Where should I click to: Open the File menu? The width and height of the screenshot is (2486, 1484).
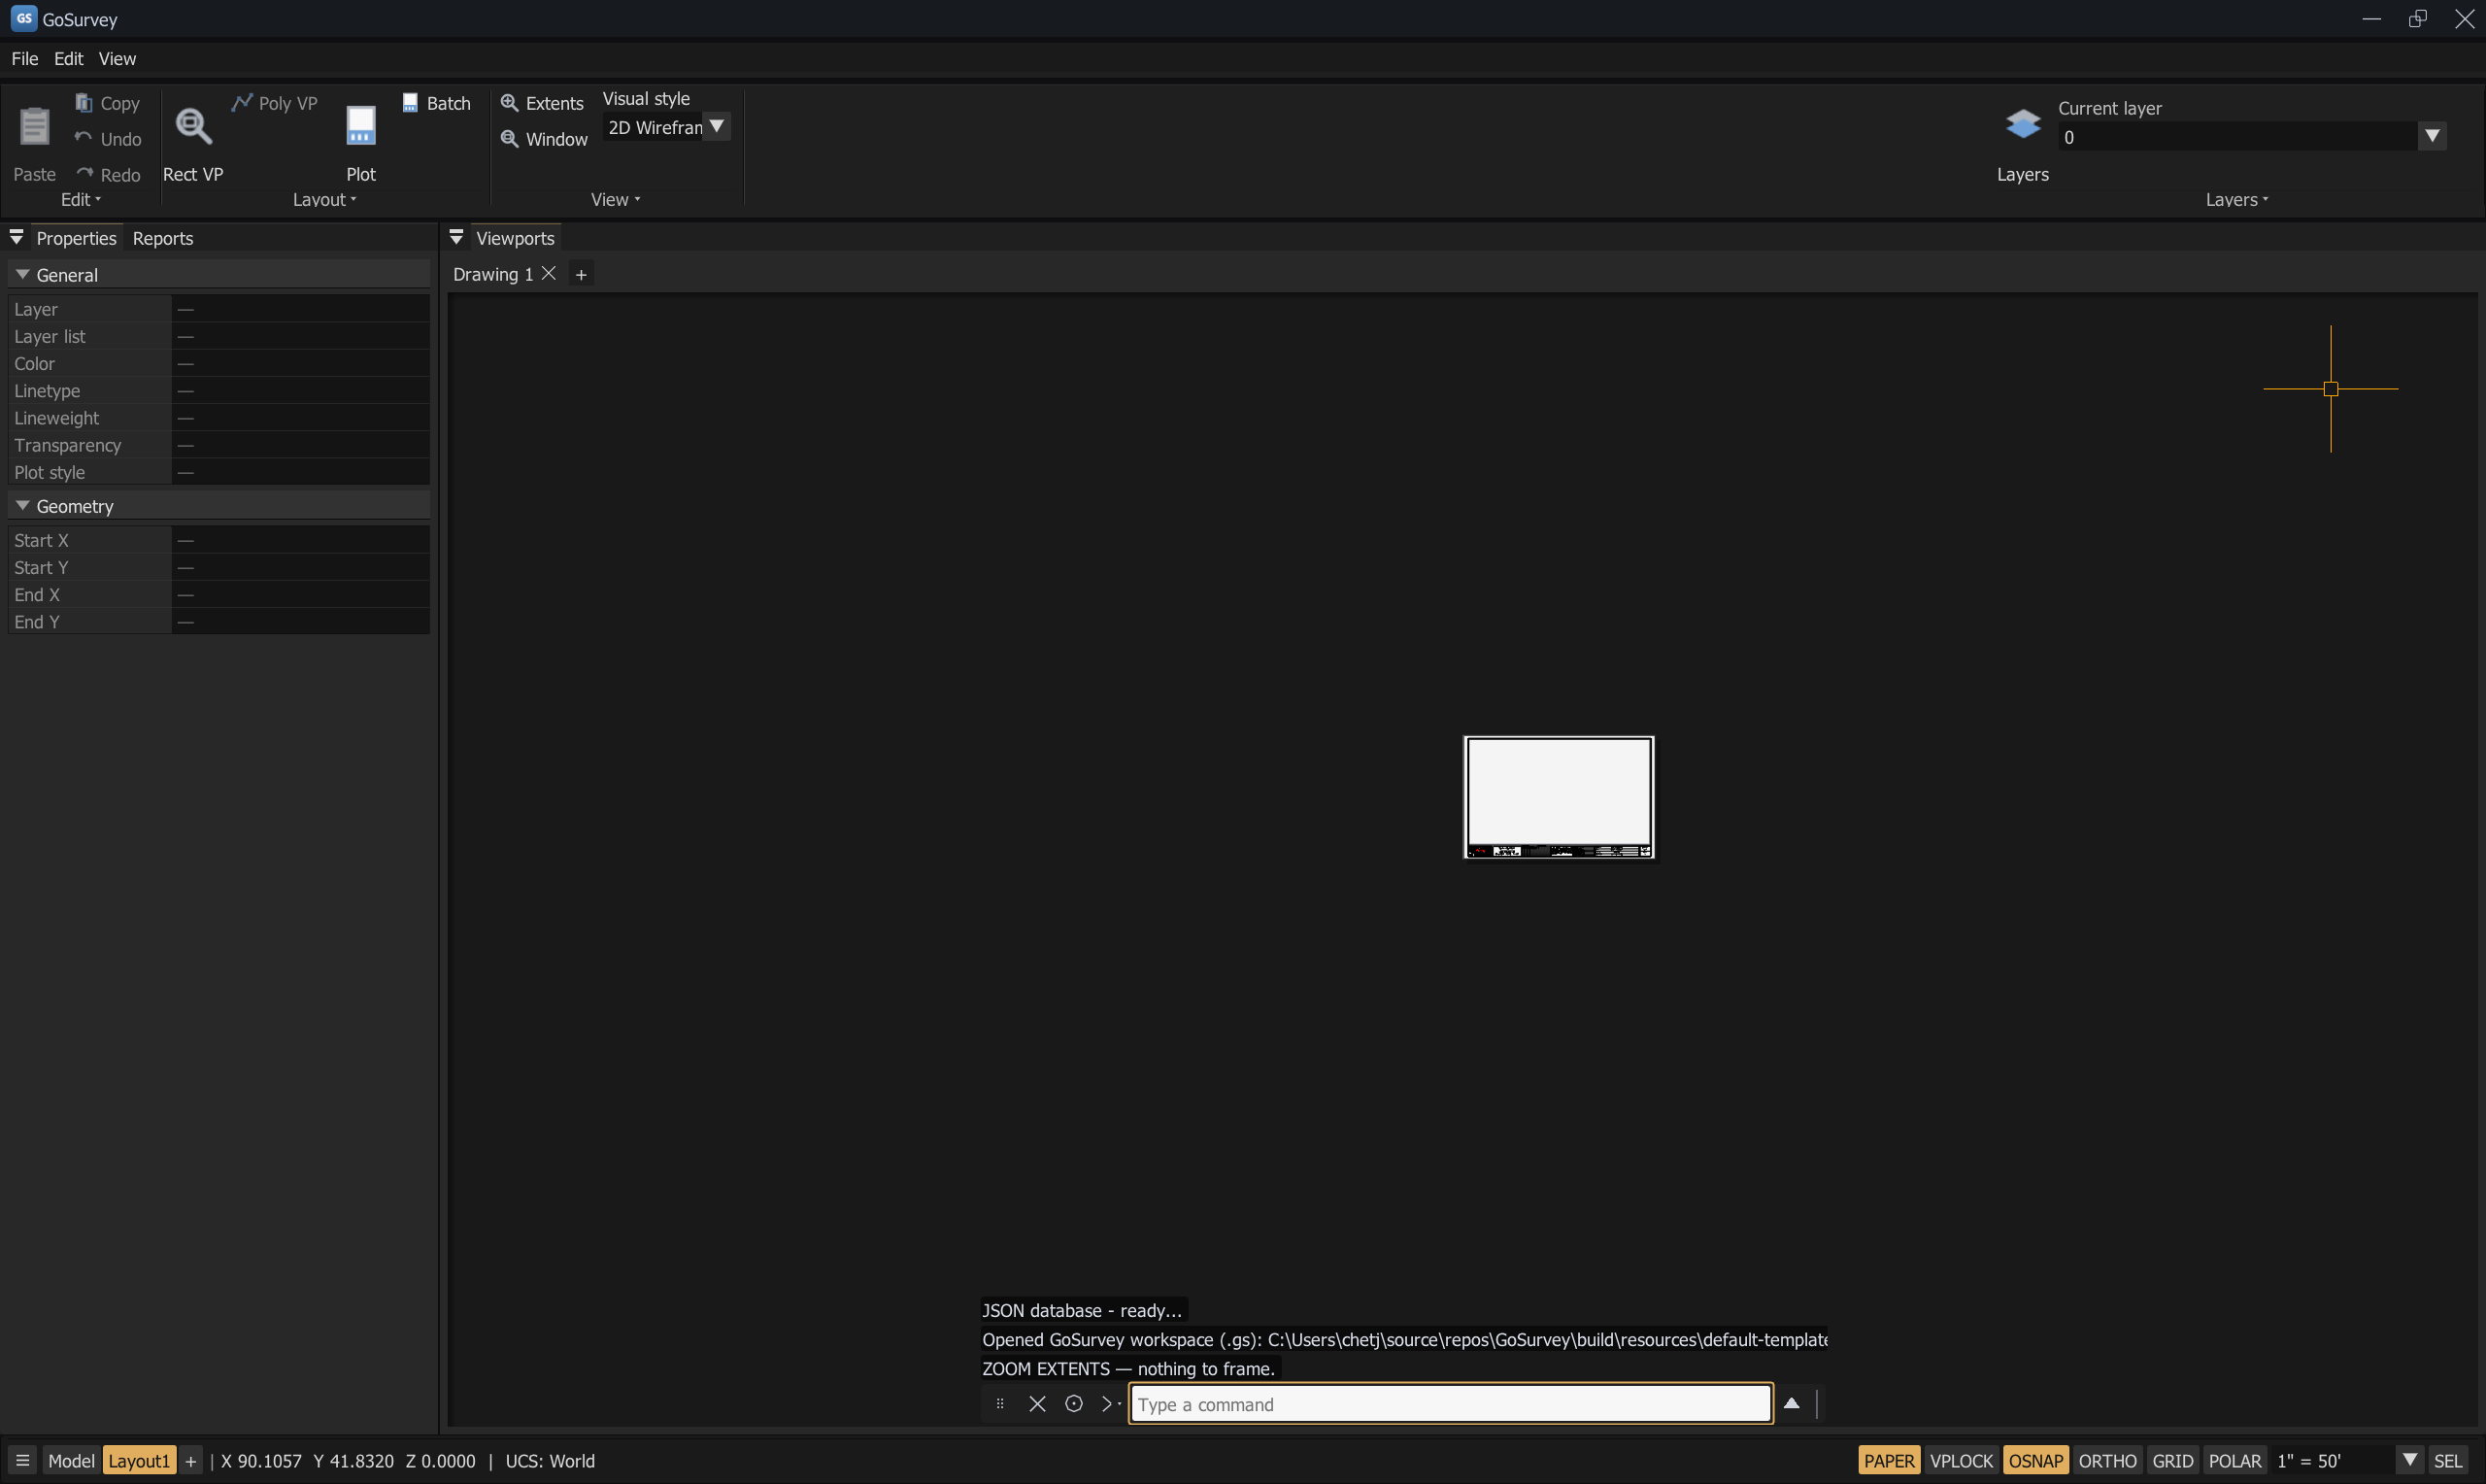25,59
